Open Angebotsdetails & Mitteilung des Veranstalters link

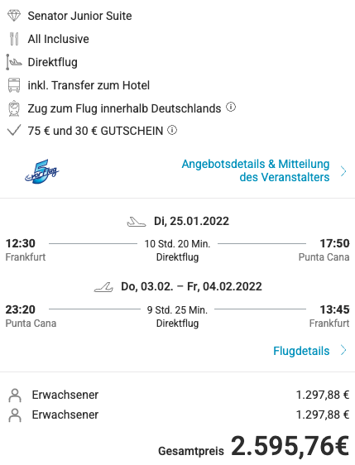[256, 170]
